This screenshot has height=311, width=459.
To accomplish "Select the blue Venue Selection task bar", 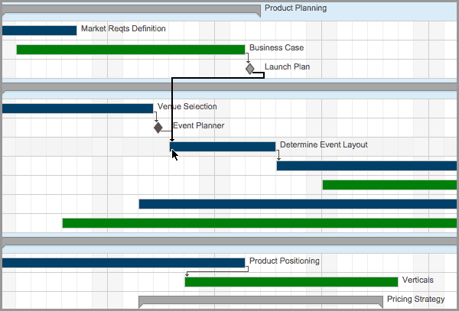I will click(x=77, y=108).
